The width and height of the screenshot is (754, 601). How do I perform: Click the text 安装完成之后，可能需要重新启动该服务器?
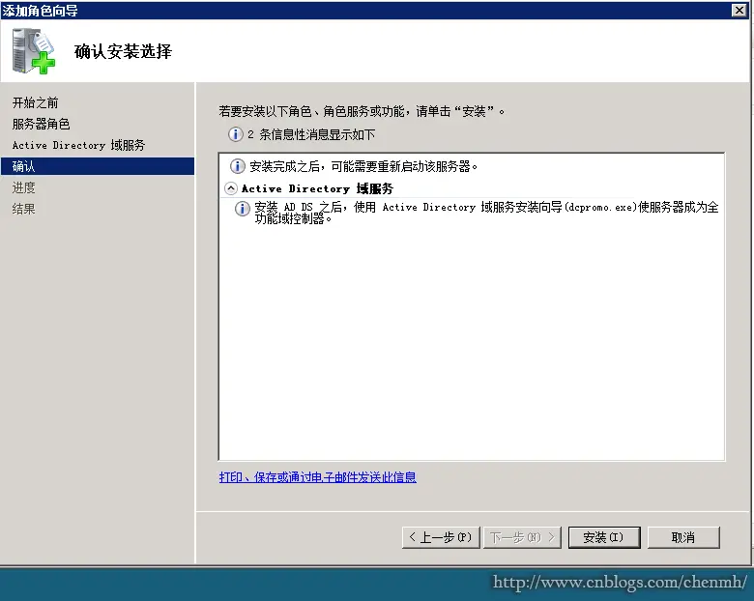[x=363, y=166]
